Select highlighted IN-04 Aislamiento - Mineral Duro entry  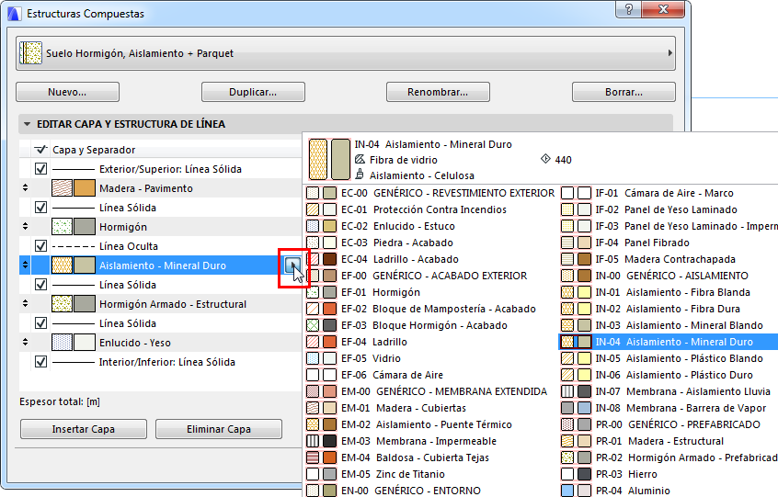669,342
